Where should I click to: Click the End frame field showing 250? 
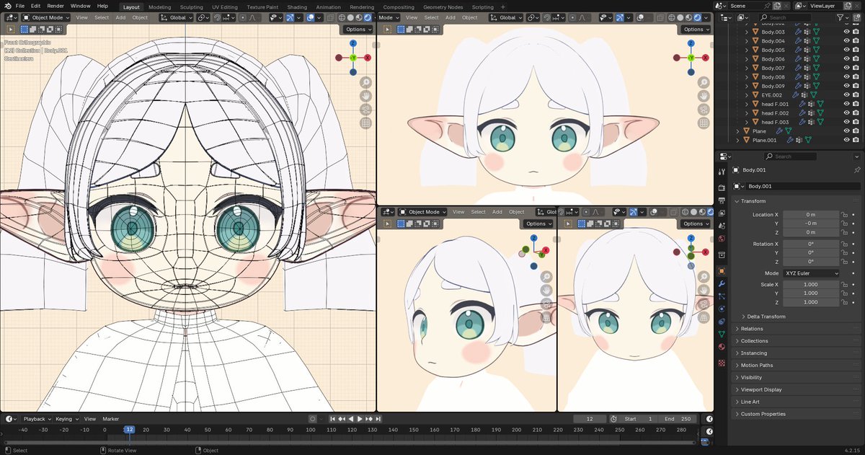pyautogui.click(x=678, y=419)
